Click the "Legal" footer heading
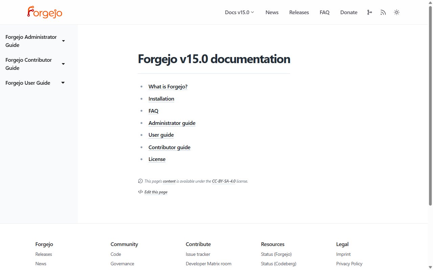 point(342,244)
